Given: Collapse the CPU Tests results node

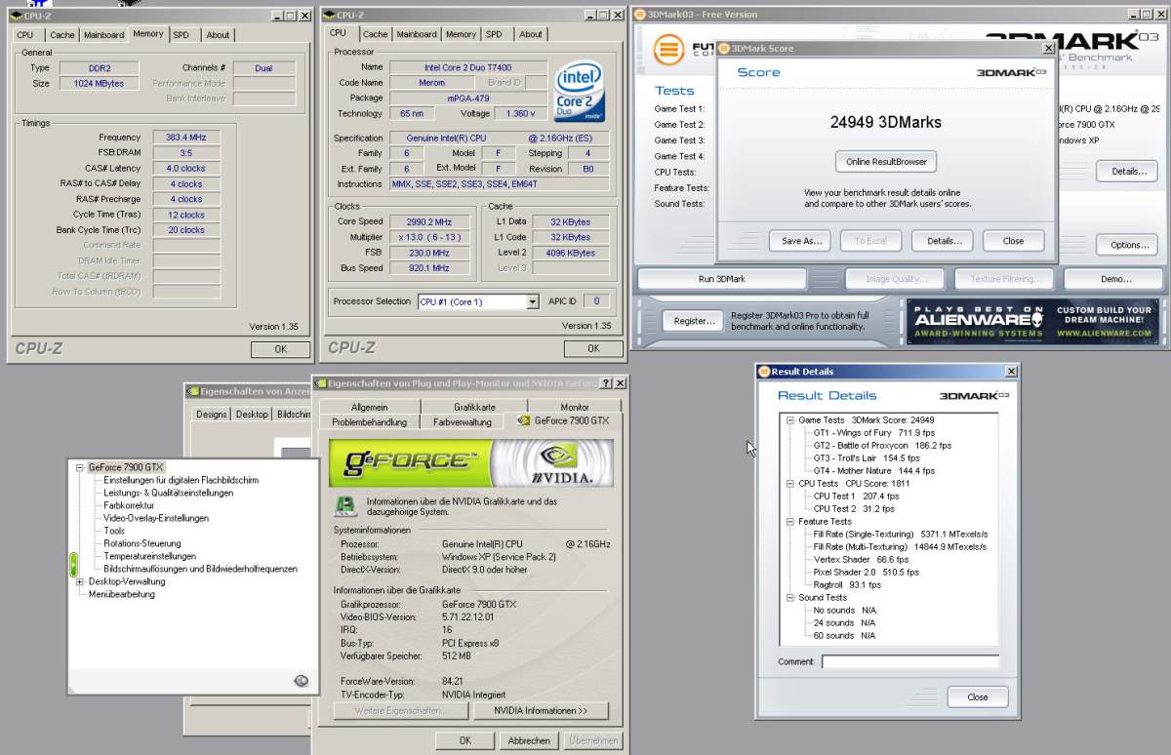Looking at the screenshot, I should pos(789,484).
